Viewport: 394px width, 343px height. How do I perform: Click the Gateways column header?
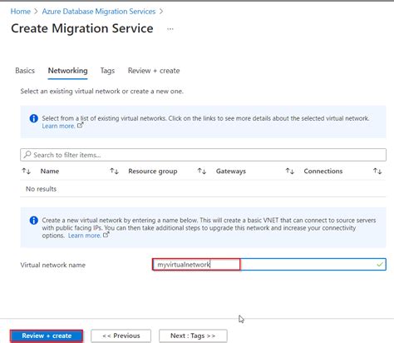click(x=231, y=171)
